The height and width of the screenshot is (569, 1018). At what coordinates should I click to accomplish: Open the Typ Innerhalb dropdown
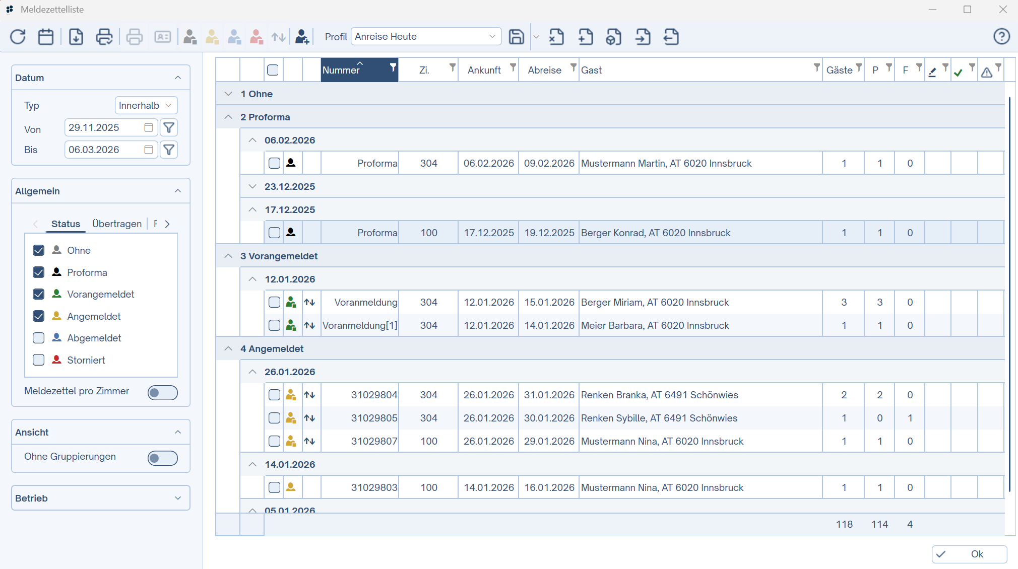pyautogui.click(x=146, y=106)
